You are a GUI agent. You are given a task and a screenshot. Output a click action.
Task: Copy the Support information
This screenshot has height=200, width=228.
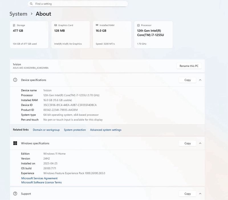pyautogui.click(x=188, y=194)
